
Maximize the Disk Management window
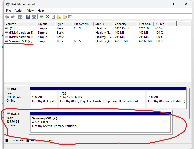click(x=175, y=4)
